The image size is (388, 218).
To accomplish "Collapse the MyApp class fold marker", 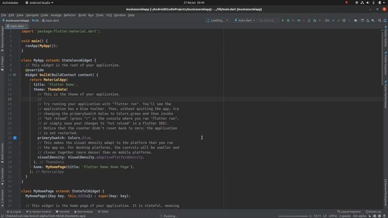I will pyautogui.click(x=20, y=61).
